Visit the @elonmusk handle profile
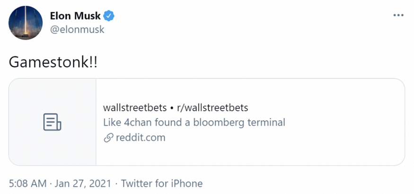 [77, 29]
